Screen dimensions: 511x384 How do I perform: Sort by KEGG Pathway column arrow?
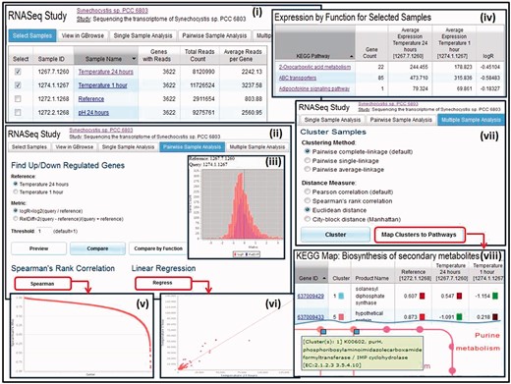[x=351, y=56]
